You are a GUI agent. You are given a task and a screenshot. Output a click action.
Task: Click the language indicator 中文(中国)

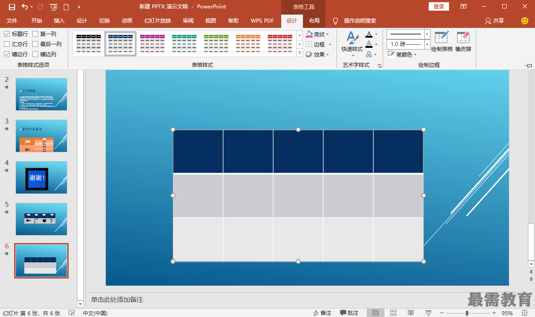click(95, 313)
